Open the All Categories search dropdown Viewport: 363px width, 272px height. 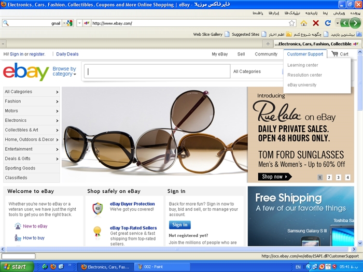257,71
